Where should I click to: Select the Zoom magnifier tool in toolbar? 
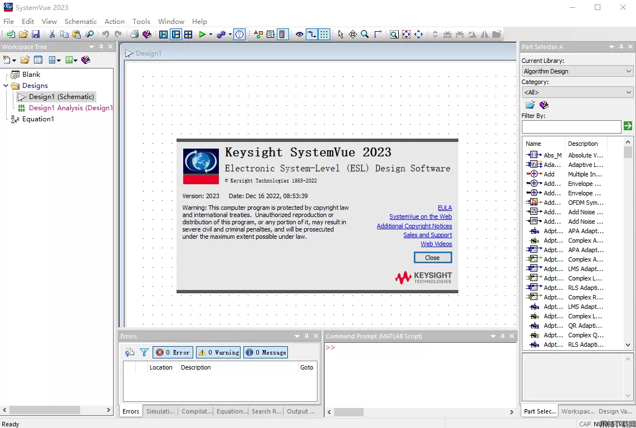365,35
